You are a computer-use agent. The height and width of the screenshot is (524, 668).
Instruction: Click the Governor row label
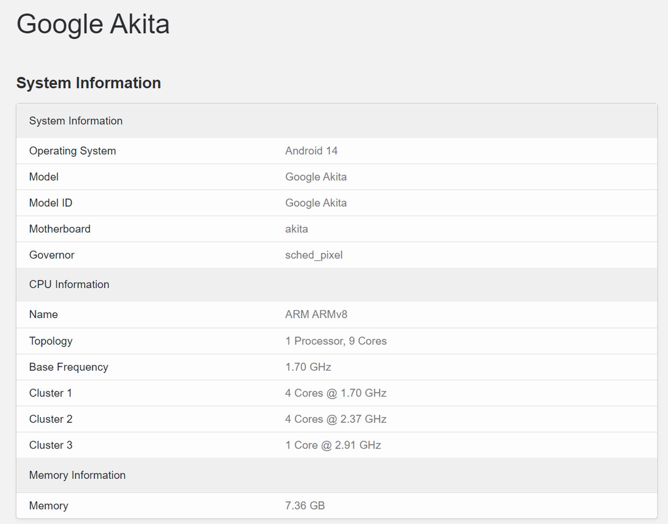52,255
